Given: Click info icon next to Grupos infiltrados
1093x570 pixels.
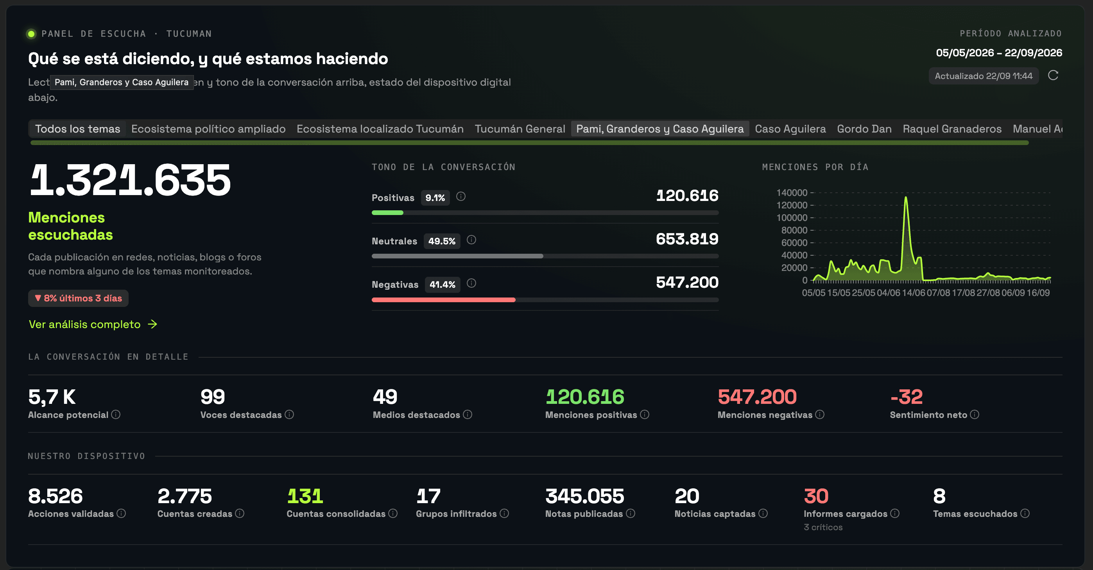Looking at the screenshot, I should tap(503, 514).
